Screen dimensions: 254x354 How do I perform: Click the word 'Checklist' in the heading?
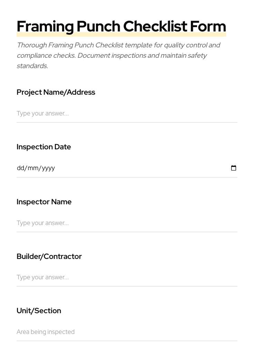coord(155,27)
